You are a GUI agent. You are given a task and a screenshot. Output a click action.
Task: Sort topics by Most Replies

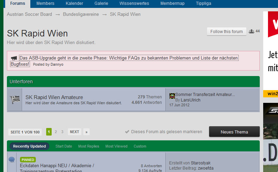pyautogui.click(x=89, y=146)
